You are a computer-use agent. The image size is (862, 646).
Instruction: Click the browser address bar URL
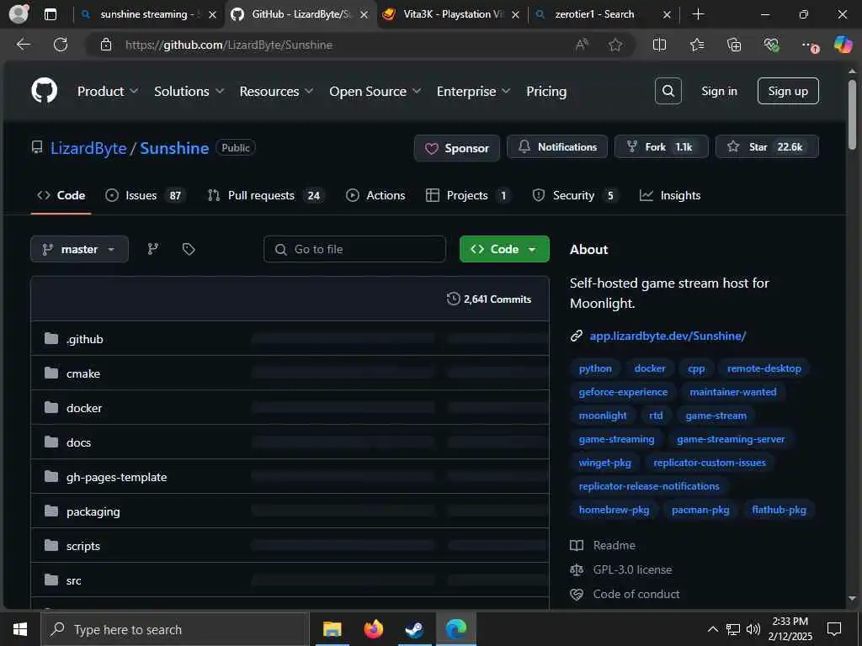229,45
